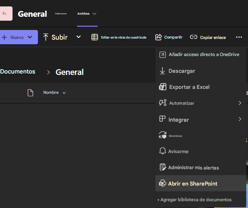This screenshot has width=248, height=208.
Task: Click Copiar enlace text
Action: pyautogui.click(x=213, y=37)
